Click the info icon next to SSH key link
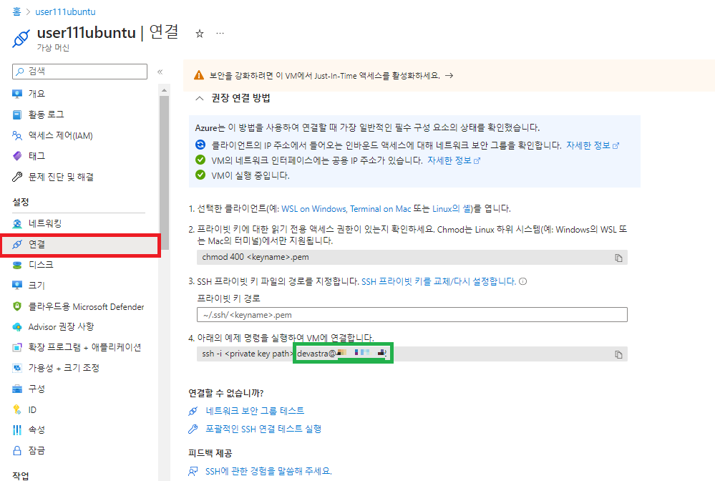 (x=523, y=282)
